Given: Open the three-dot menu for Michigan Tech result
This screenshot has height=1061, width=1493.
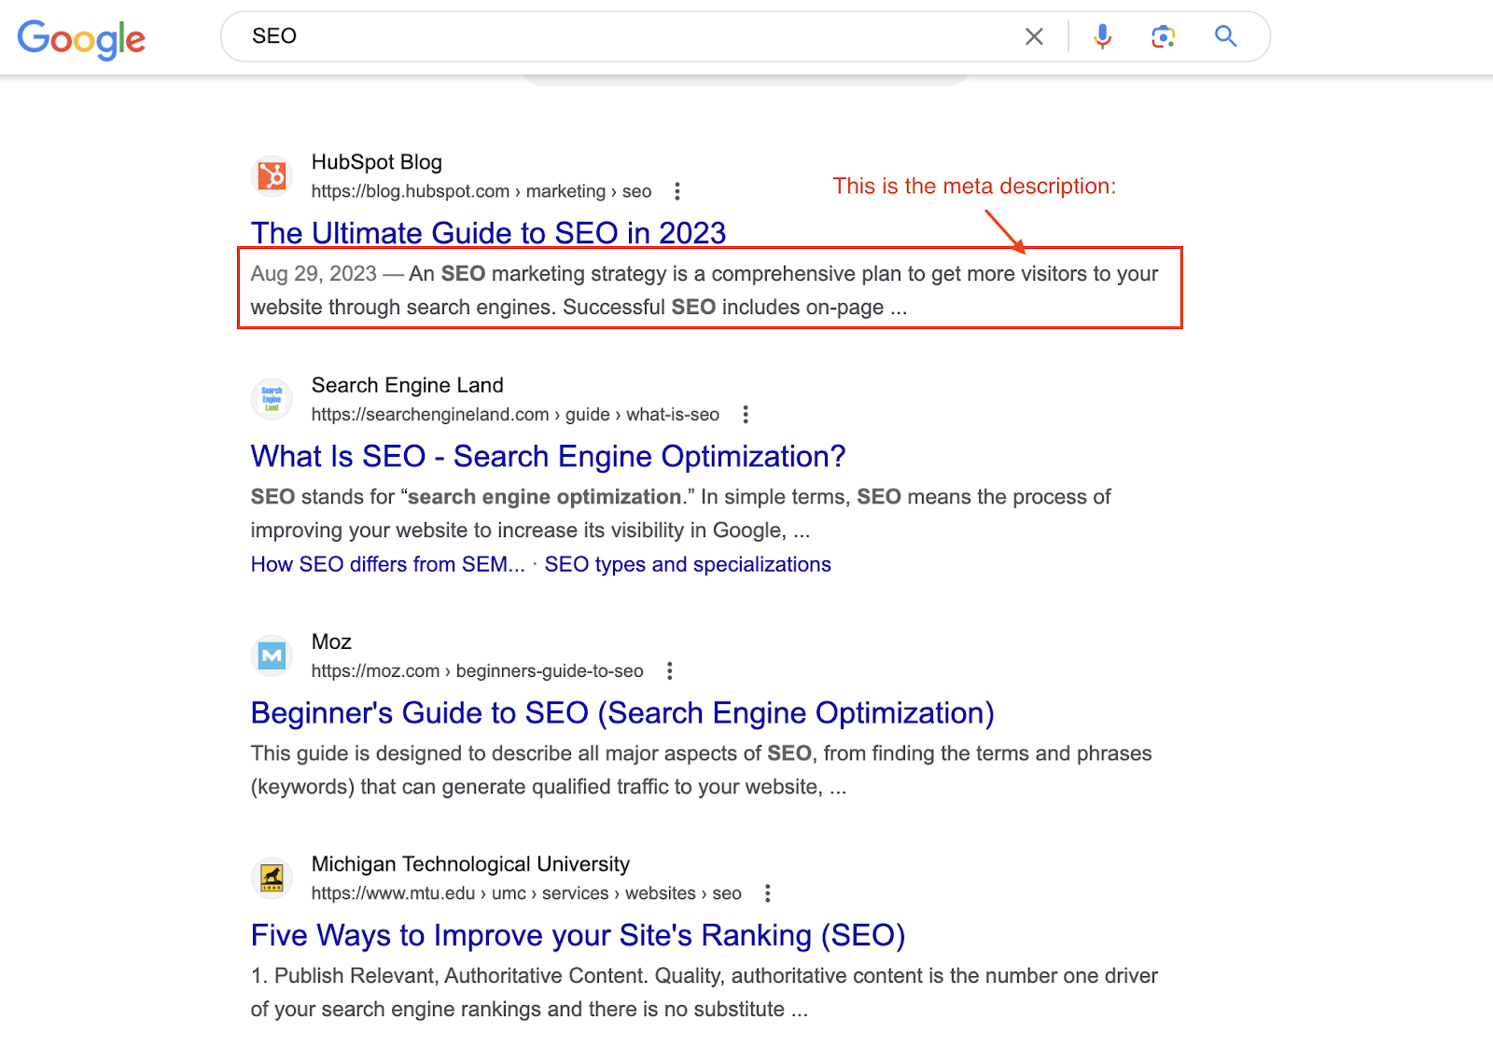Looking at the screenshot, I should (x=768, y=893).
